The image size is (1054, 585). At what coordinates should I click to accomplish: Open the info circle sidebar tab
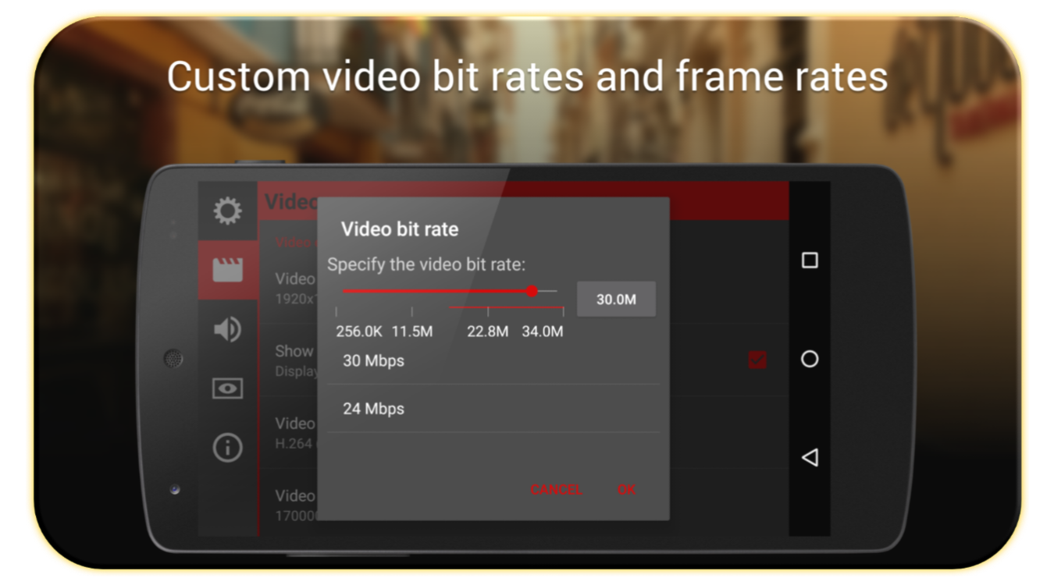(228, 448)
